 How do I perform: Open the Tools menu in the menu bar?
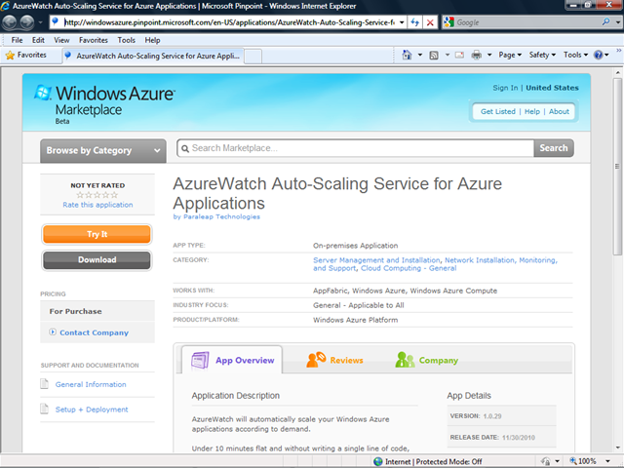click(x=126, y=40)
